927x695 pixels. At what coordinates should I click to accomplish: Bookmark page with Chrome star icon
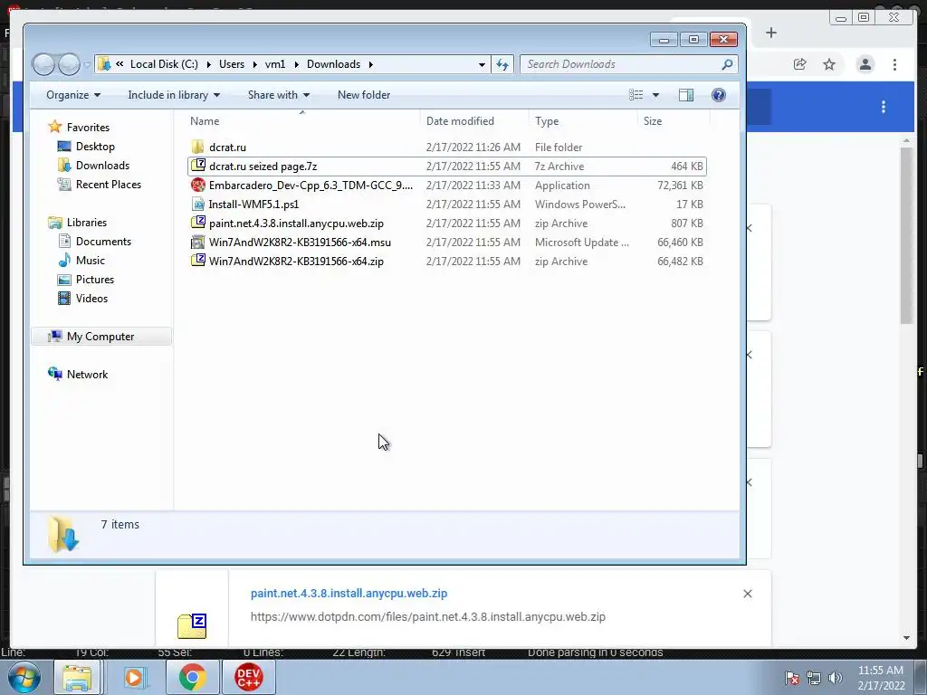click(829, 64)
